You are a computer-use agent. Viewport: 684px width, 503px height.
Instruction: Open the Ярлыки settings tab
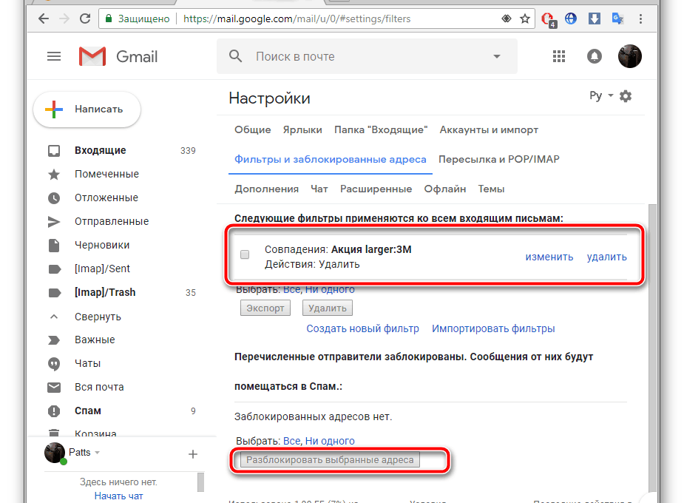[302, 129]
